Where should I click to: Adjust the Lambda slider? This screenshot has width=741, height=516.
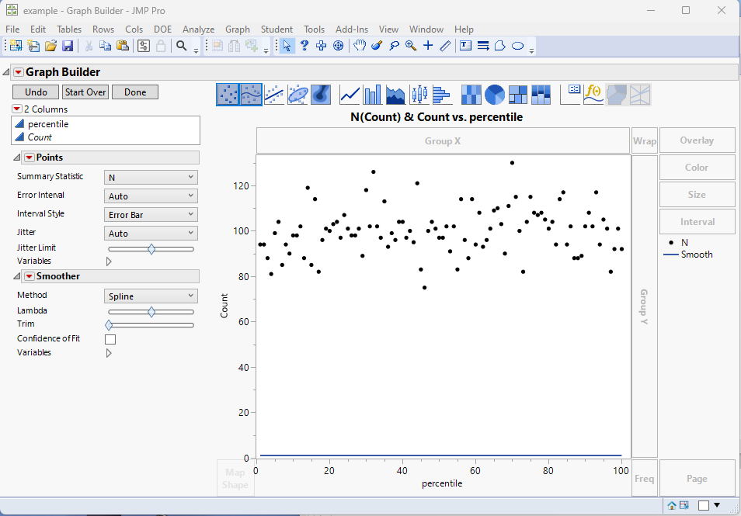(x=150, y=312)
